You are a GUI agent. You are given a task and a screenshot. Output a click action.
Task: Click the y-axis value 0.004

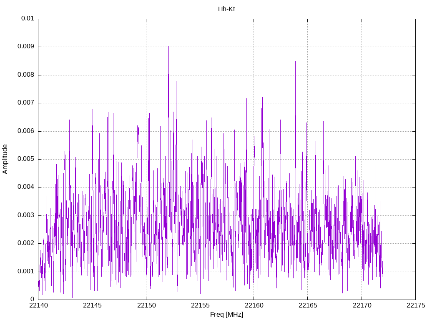[26, 187]
